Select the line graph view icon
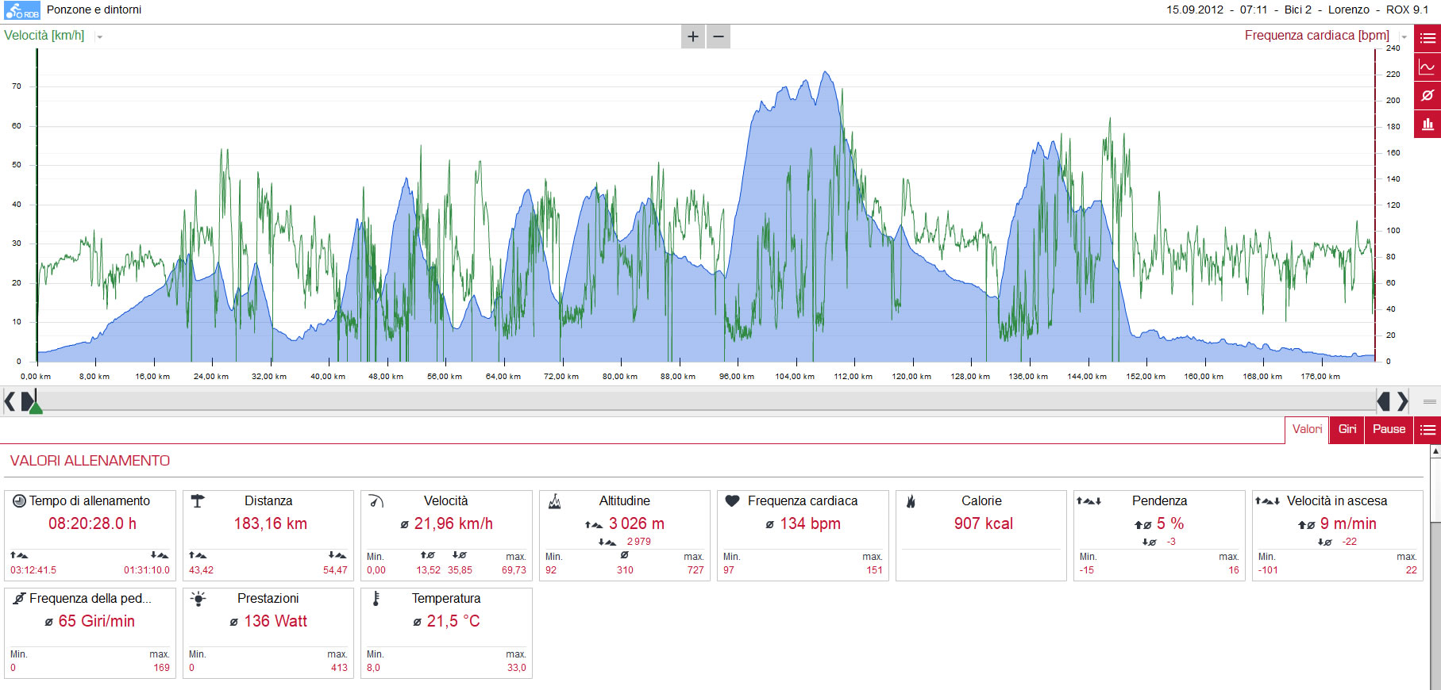 1428,67
